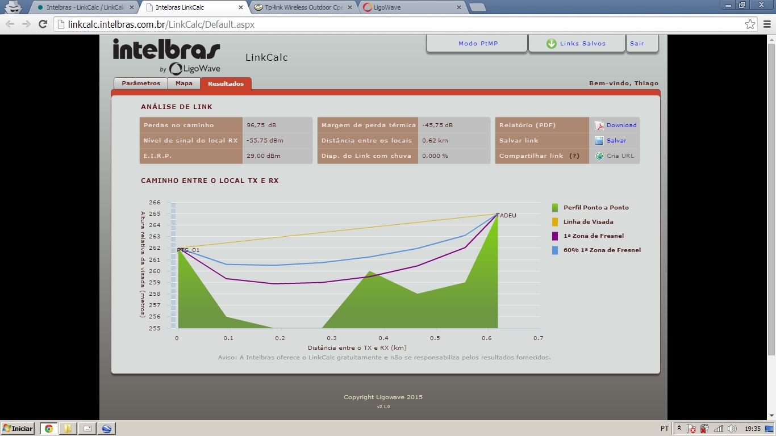Click the purple 1ª Zona de Fresnel swatch
The width and height of the screenshot is (776, 436).
pos(555,236)
